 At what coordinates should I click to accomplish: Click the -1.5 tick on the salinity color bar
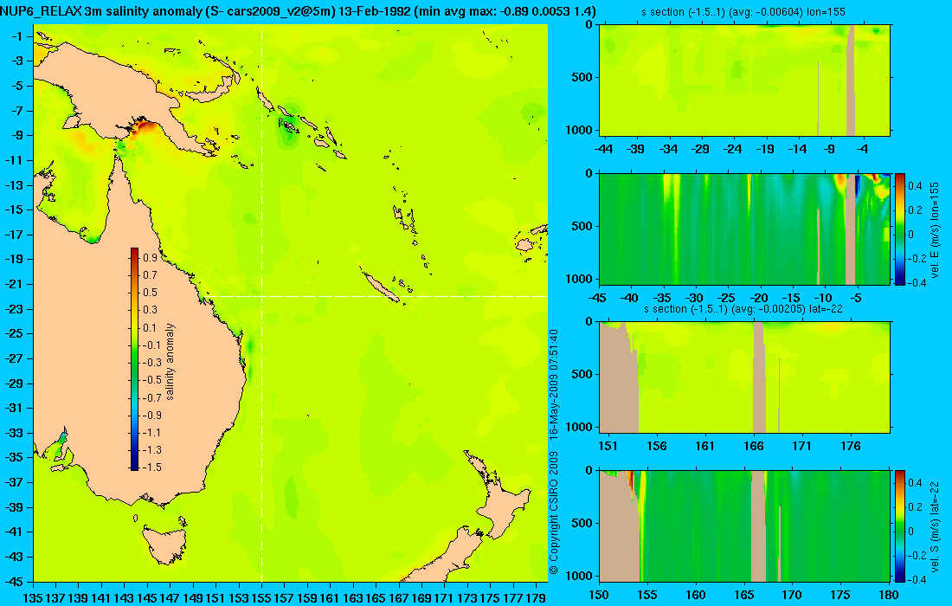point(151,467)
